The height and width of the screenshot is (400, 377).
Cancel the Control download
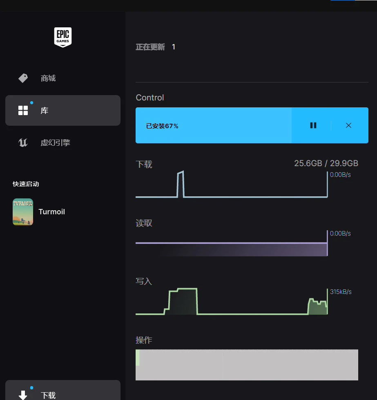pyautogui.click(x=348, y=125)
